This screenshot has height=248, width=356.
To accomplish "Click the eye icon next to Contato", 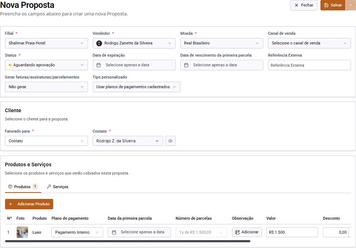I will [170, 141].
